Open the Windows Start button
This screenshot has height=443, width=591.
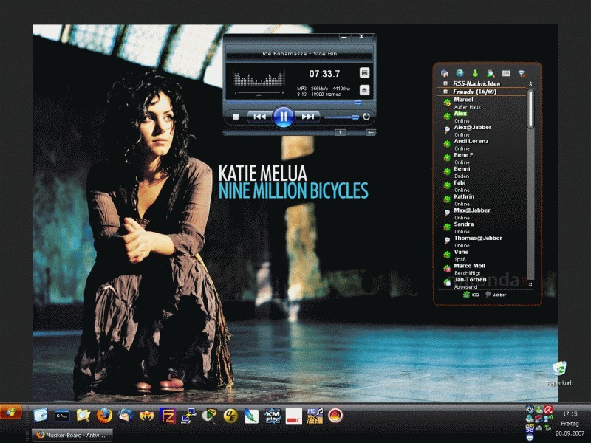(11, 412)
